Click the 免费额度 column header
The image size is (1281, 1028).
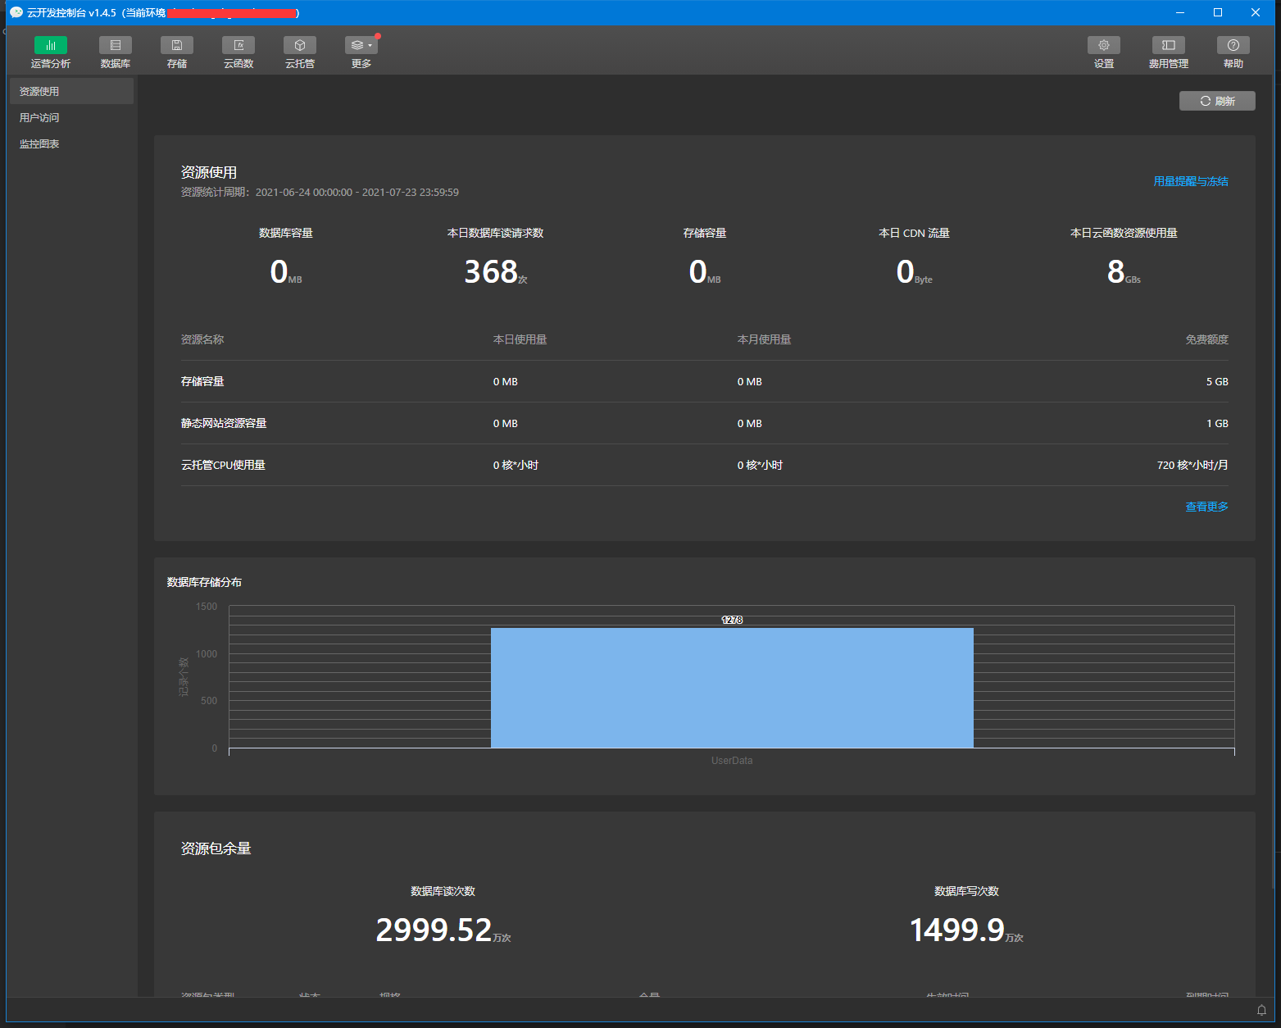1206,339
